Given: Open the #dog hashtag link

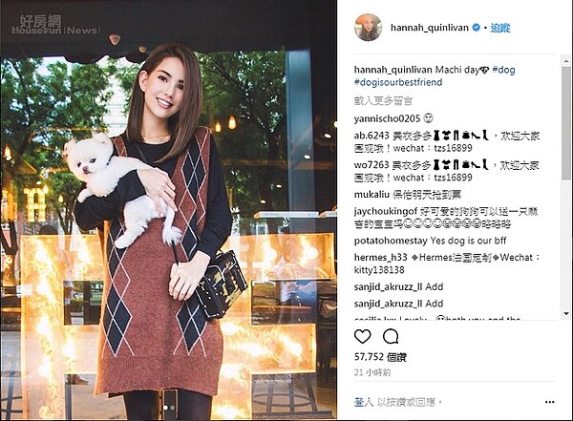Looking at the screenshot, I should pyautogui.click(x=503, y=70).
